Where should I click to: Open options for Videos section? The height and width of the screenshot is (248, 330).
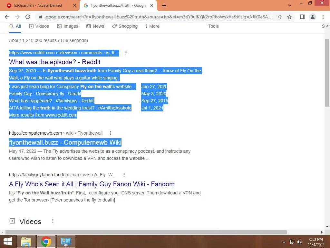[x=53, y=221]
